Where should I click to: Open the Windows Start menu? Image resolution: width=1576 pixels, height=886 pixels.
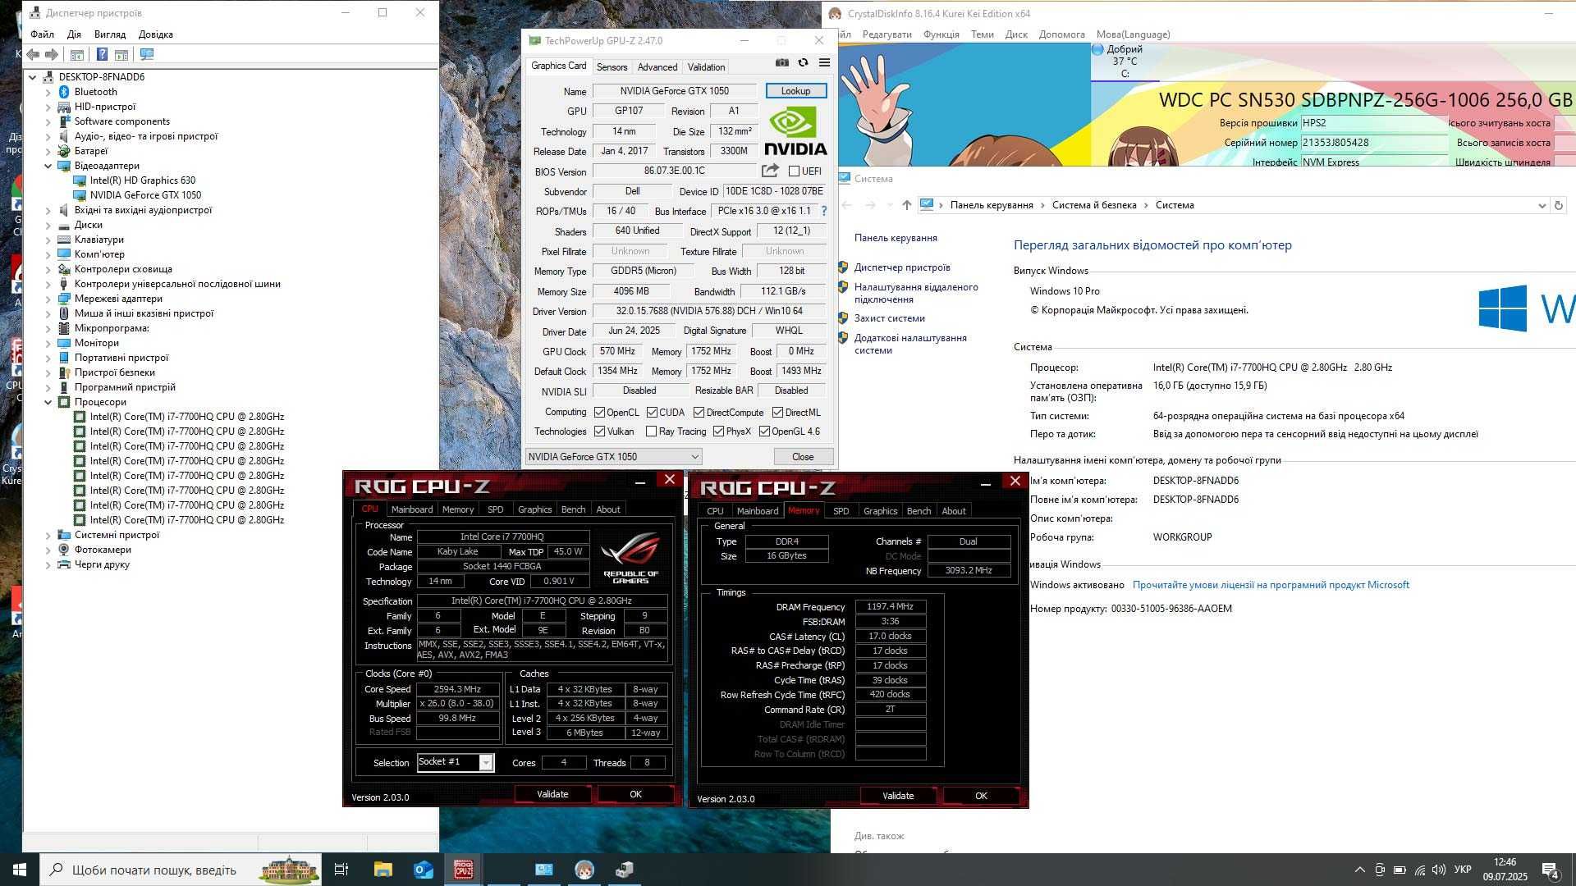[x=20, y=870]
